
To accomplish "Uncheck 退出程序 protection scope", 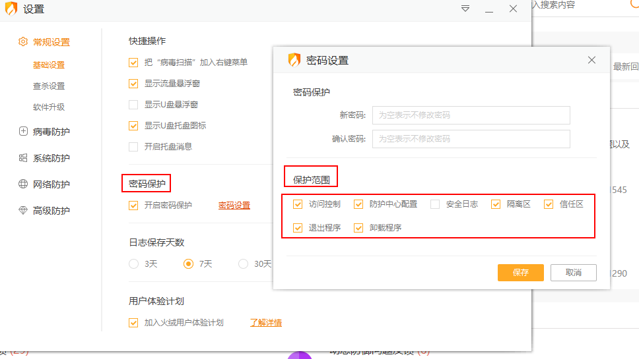I will point(298,228).
